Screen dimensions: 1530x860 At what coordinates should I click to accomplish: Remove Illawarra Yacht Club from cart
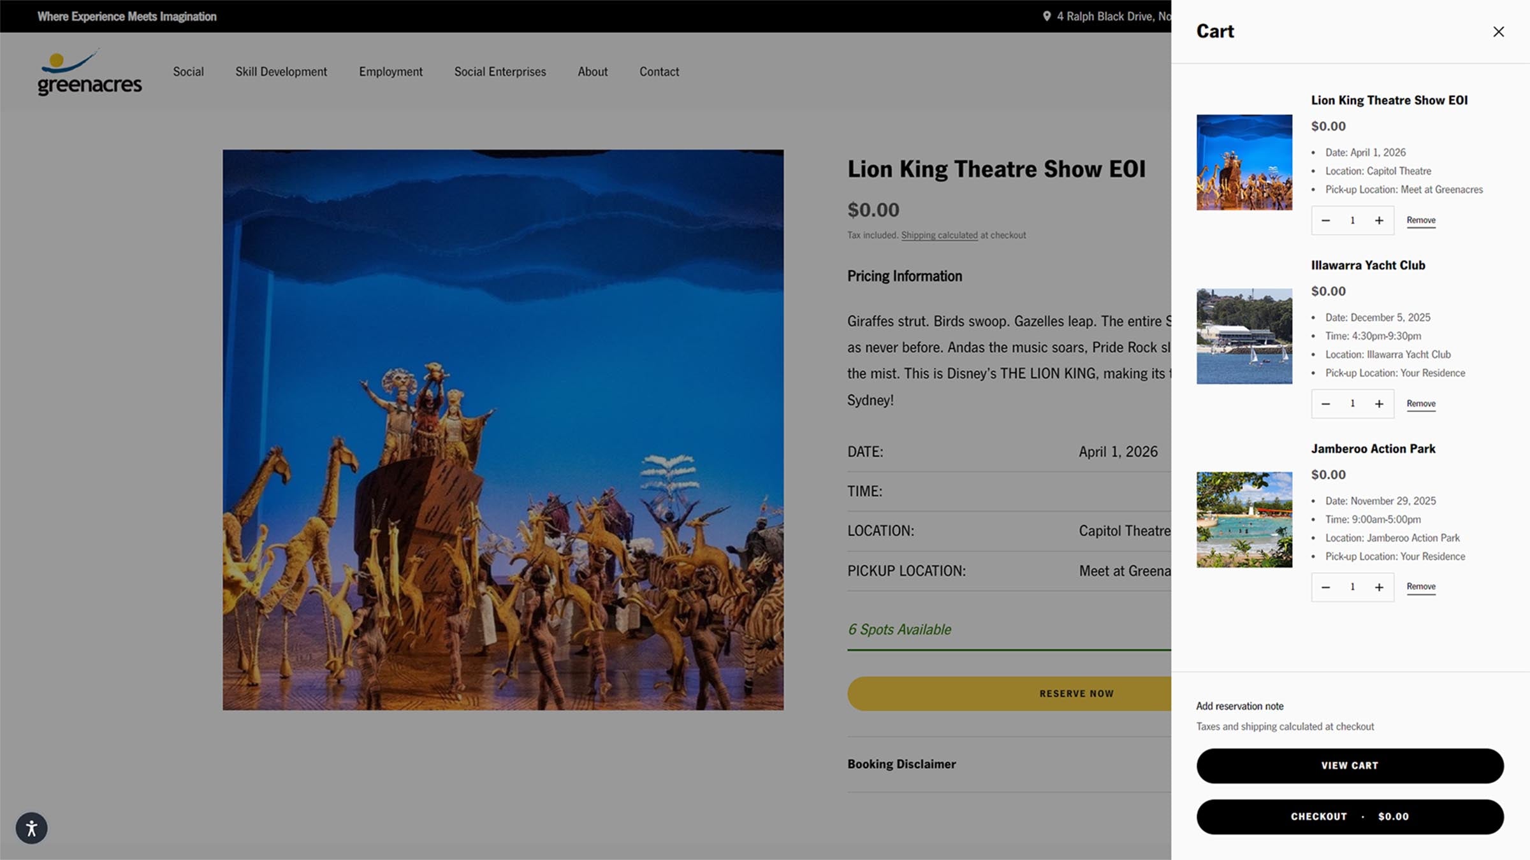click(x=1421, y=404)
